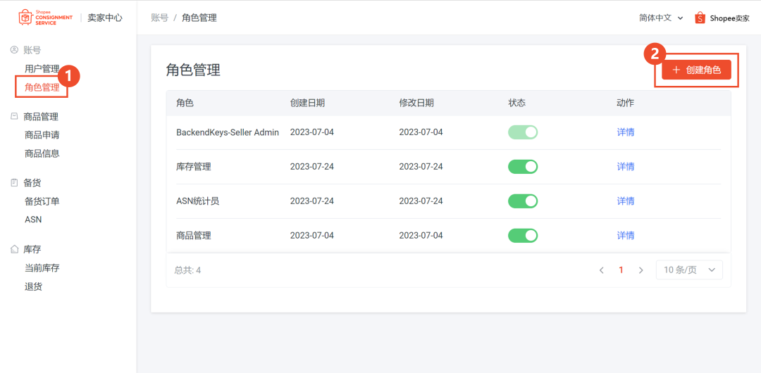This screenshot has width=761, height=373.
Task: Go to next page arrow
Action: point(641,270)
